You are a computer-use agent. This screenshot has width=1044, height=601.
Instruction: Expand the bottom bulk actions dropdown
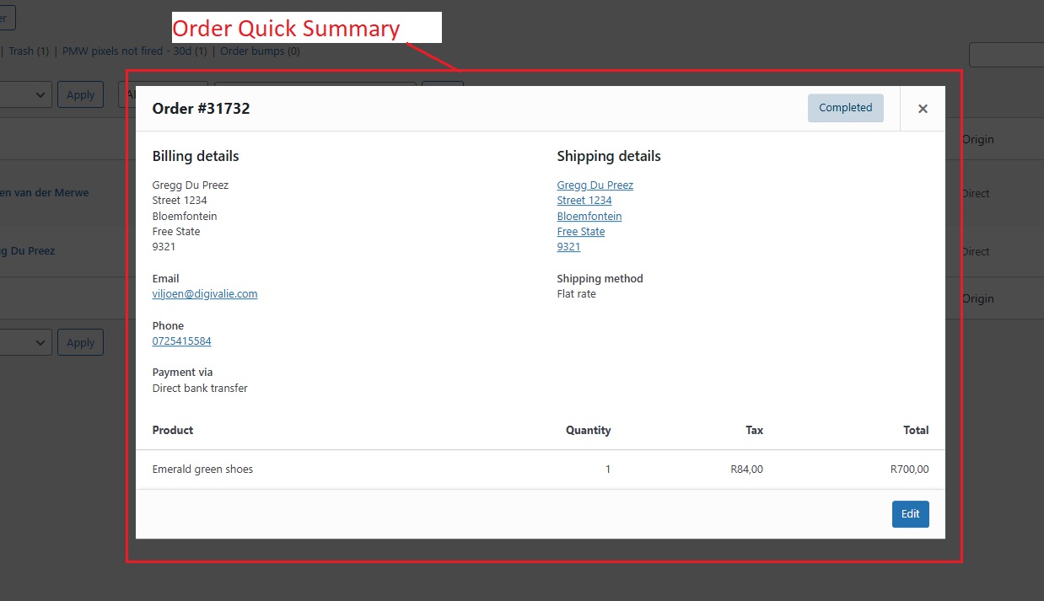pos(25,342)
